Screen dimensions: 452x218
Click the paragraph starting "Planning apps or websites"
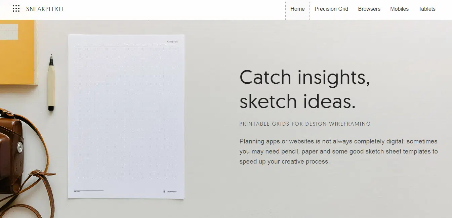(338, 151)
